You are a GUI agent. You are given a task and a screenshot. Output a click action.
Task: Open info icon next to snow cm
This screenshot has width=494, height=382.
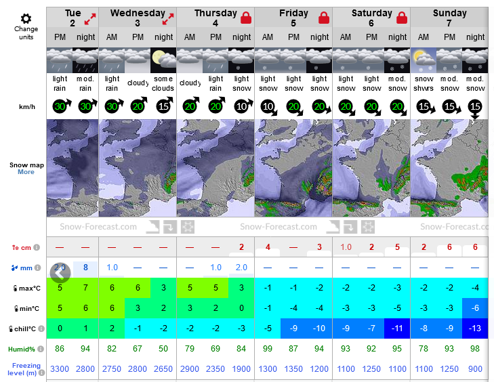click(37, 247)
